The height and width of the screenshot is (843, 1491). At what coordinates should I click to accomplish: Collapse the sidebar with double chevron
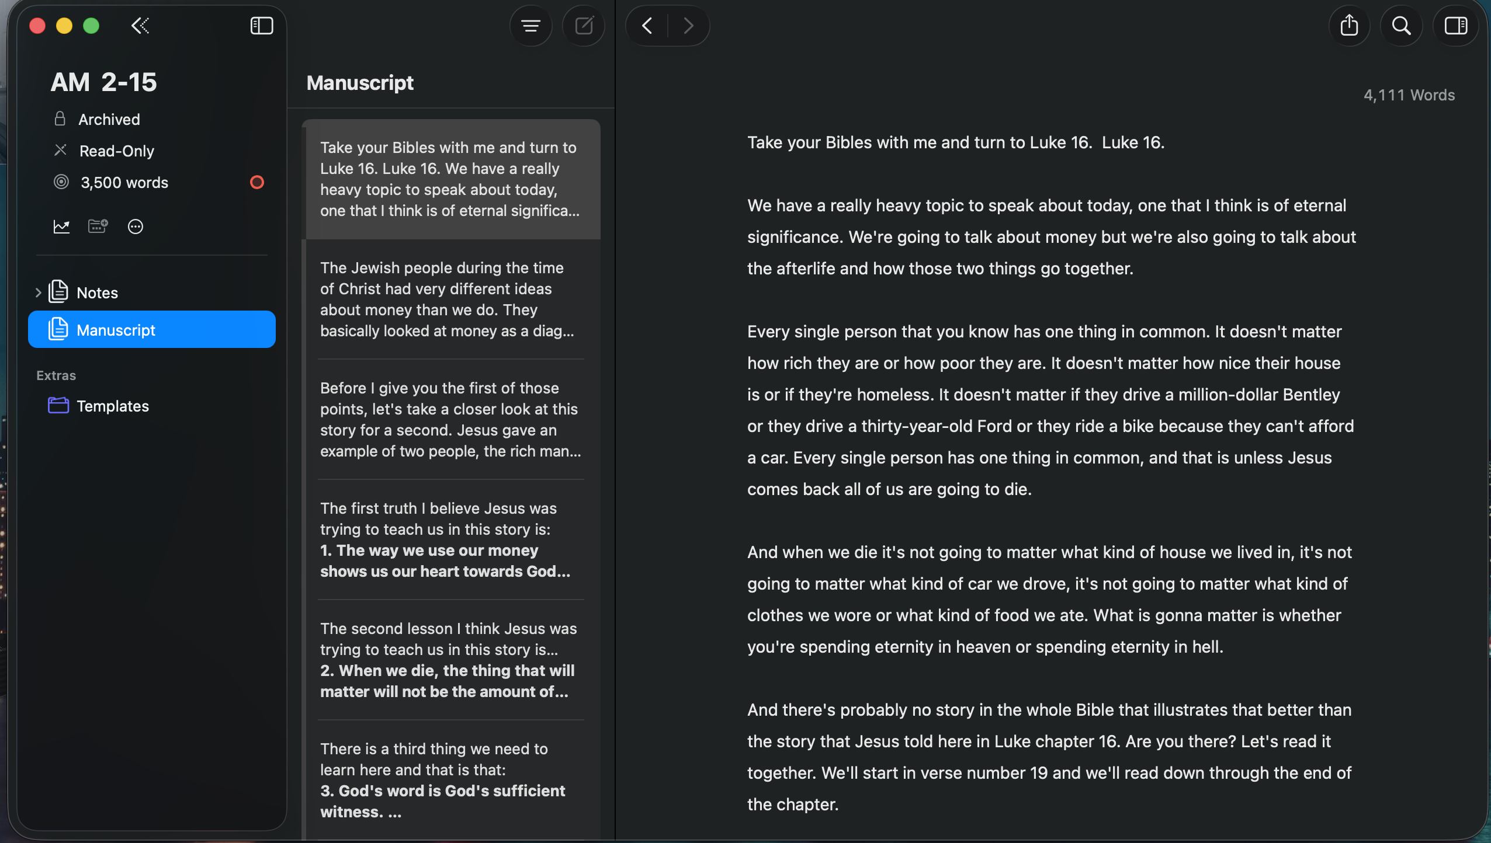pos(139,26)
